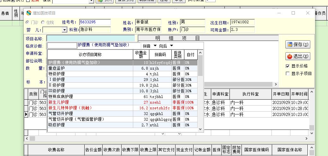Open the 拼音 search mode dropdown
328x156 pixels.
point(155,46)
